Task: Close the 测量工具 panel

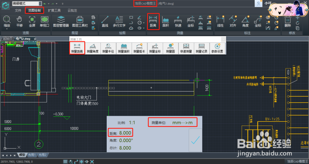Action: (x=223, y=39)
